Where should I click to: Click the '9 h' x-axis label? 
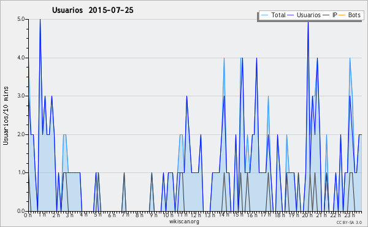(153, 215)
